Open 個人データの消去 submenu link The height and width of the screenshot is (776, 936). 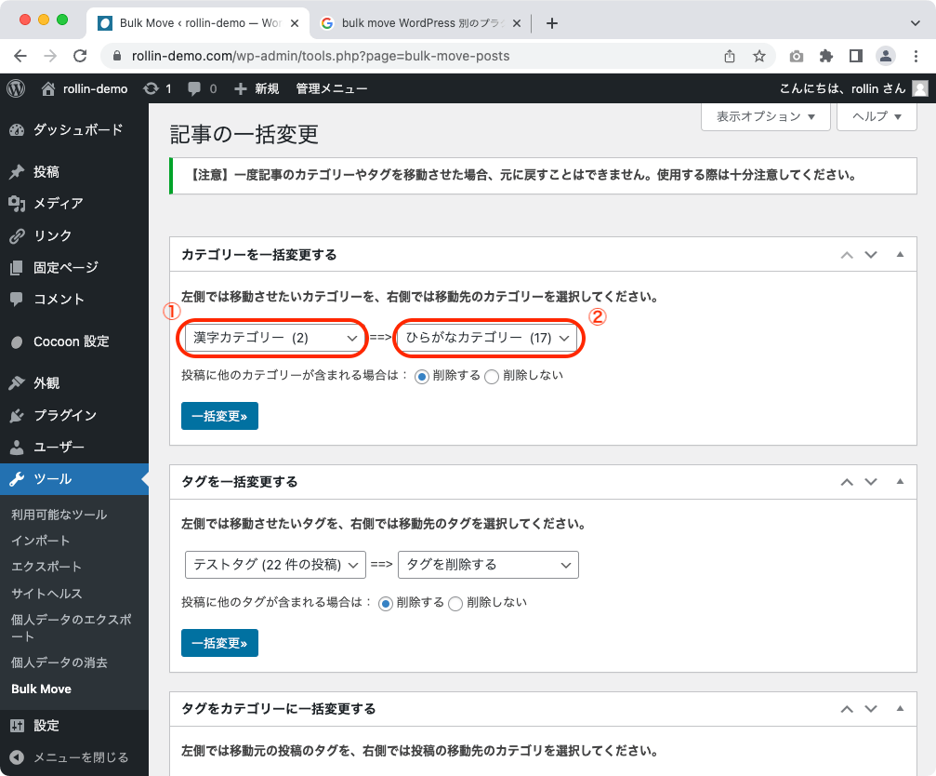pos(59,662)
